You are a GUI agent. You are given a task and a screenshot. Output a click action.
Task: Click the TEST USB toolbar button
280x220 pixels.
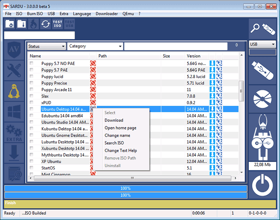click(x=69, y=24)
